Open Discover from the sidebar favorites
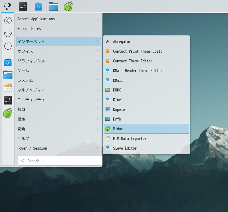The image size is (228, 212). 8,62
